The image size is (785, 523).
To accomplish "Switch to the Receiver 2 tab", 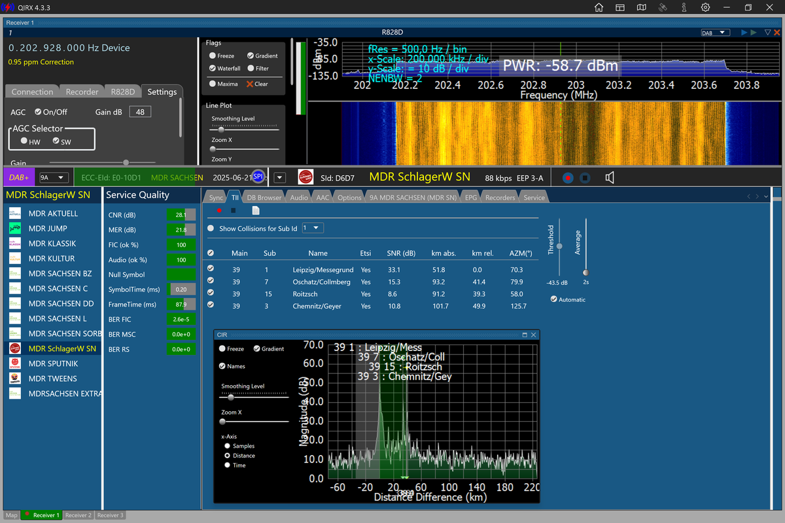I will [78, 515].
